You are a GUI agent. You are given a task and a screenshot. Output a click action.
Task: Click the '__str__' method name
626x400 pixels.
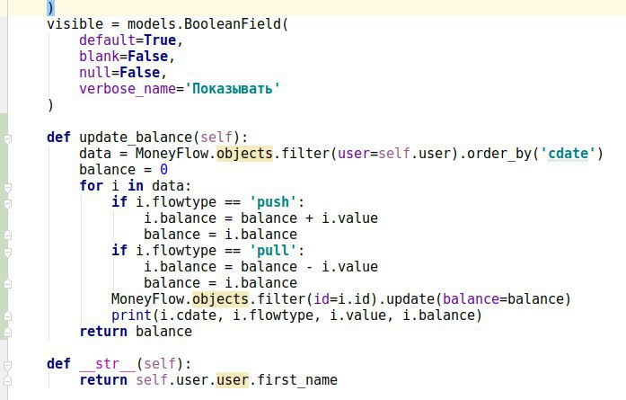point(108,364)
